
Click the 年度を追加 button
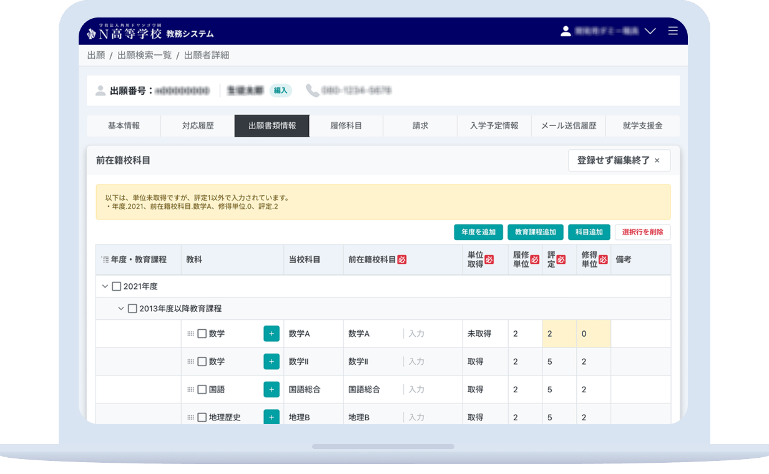(x=478, y=232)
